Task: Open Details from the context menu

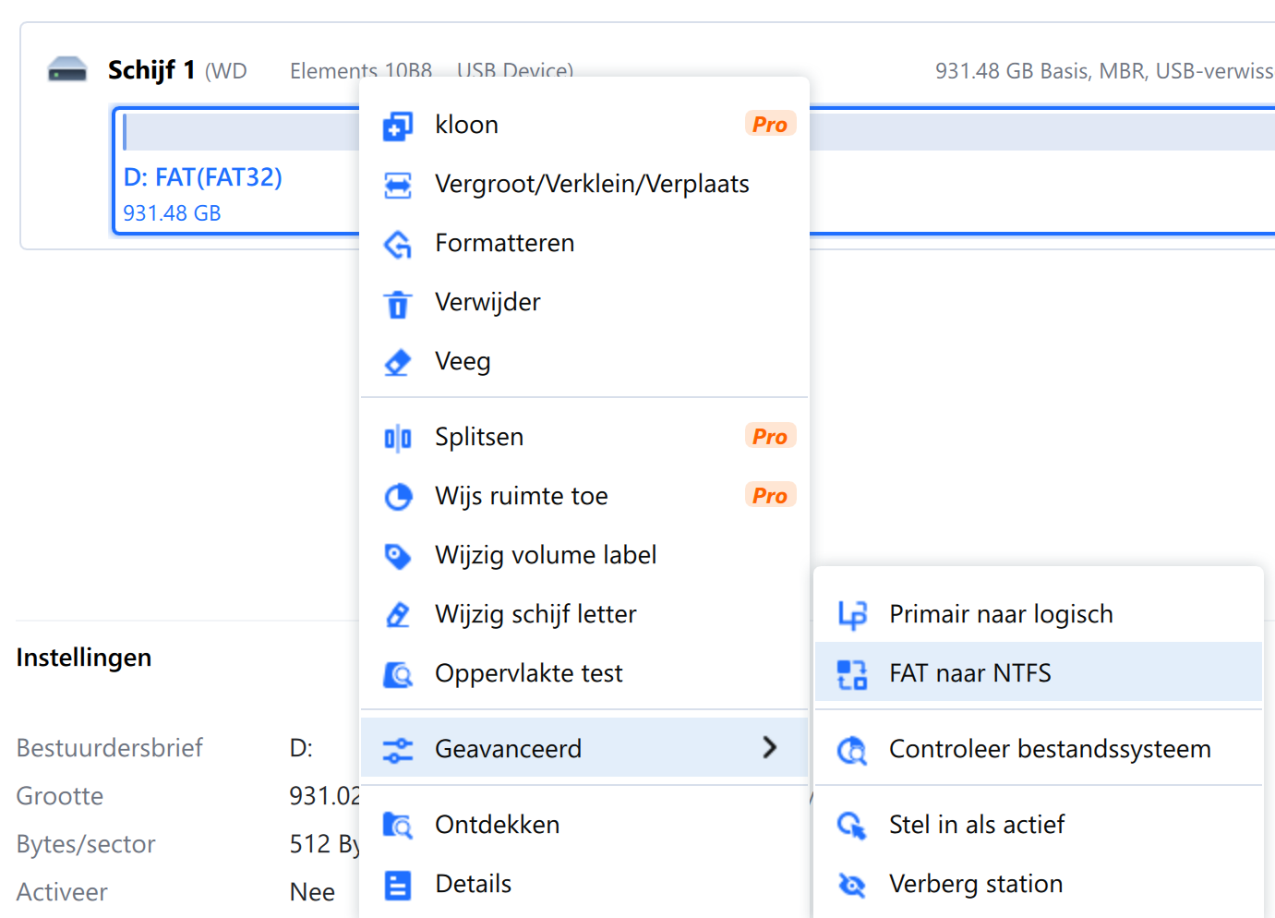Action: point(473,884)
